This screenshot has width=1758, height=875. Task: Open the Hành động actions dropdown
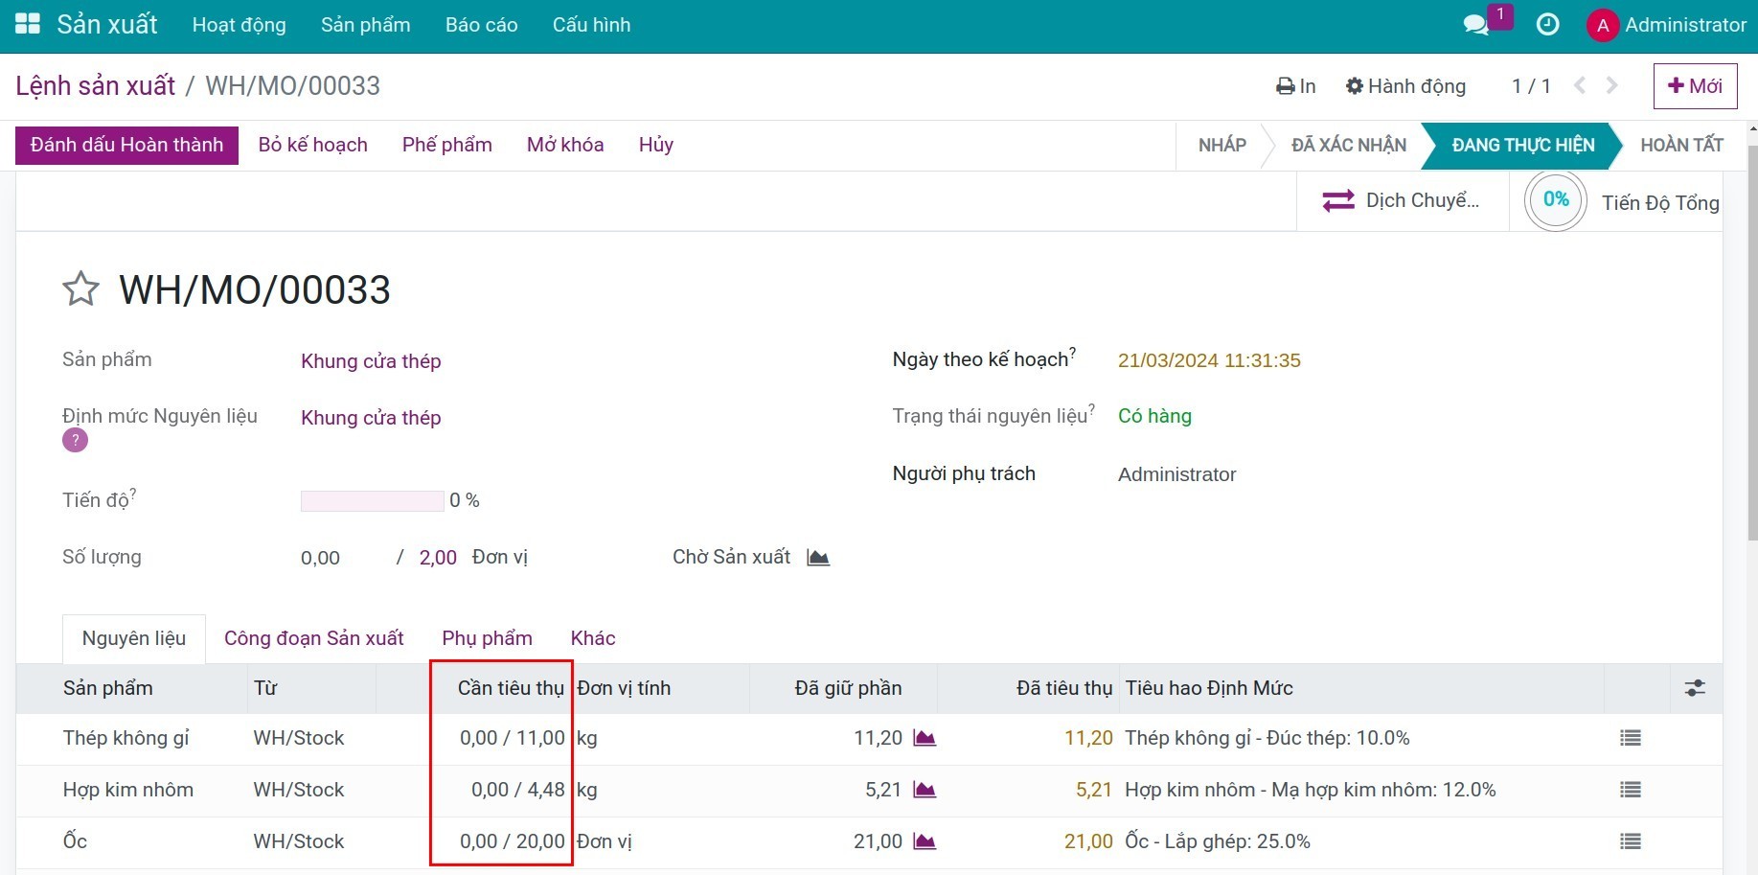(x=1405, y=86)
